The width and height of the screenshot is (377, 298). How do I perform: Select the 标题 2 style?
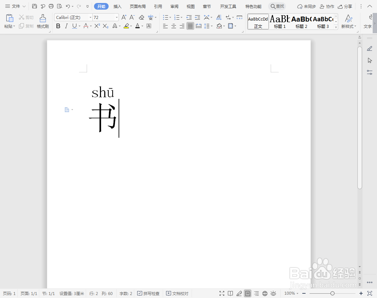pyautogui.click(x=301, y=22)
